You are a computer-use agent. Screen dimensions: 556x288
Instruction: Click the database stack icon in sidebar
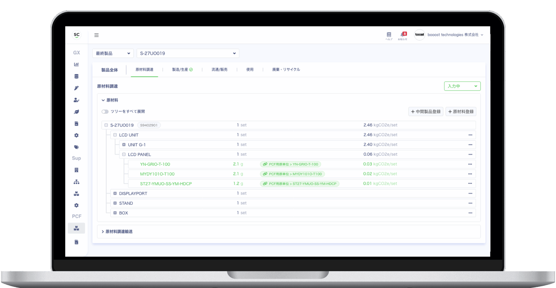76,76
